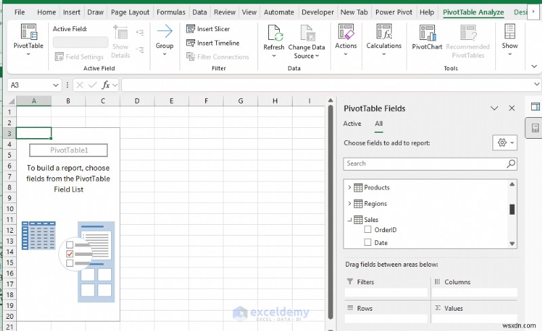Click the Rows area drop zone
Viewport: 542px width, 331px height.
click(386, 319)
